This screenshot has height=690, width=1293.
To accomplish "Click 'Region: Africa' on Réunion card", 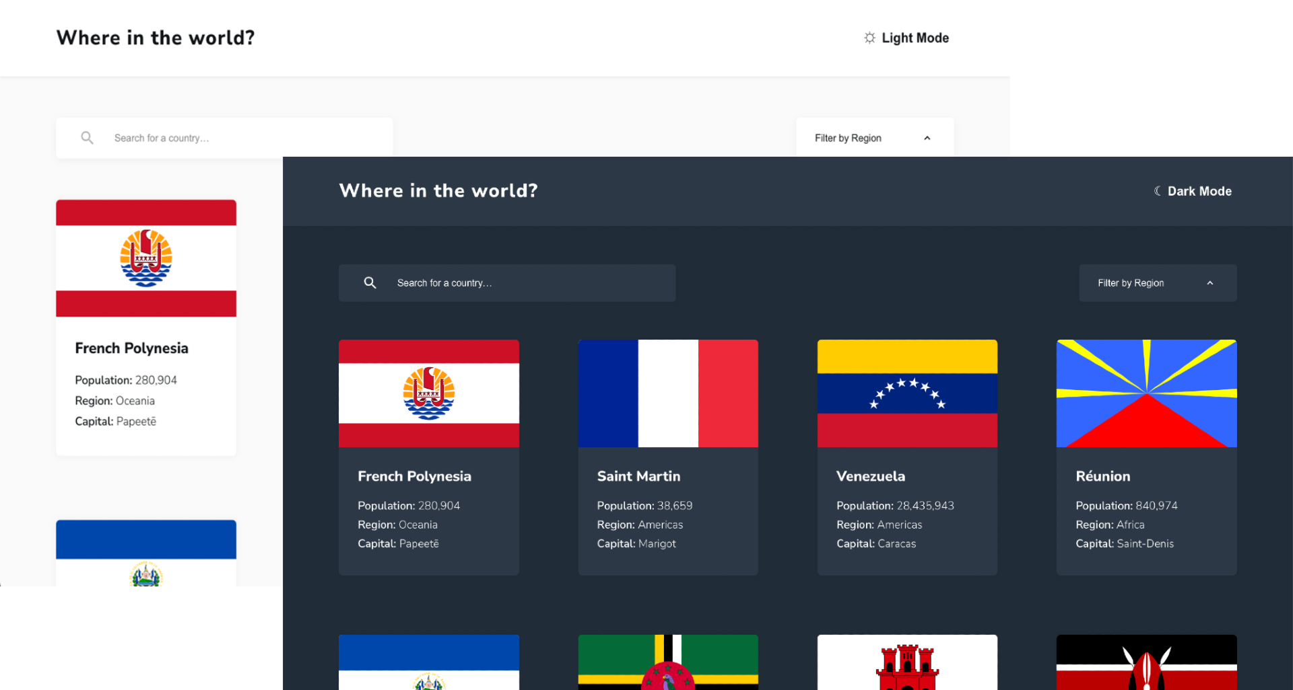I will click(1110, 525).
